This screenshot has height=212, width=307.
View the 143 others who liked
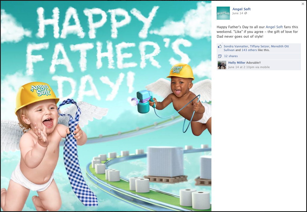coord(249,50)
